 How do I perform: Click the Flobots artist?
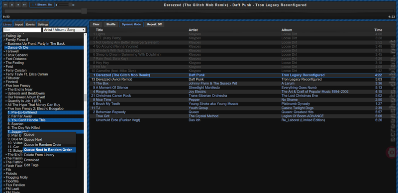pyautogui.click(x=11, y=174)
